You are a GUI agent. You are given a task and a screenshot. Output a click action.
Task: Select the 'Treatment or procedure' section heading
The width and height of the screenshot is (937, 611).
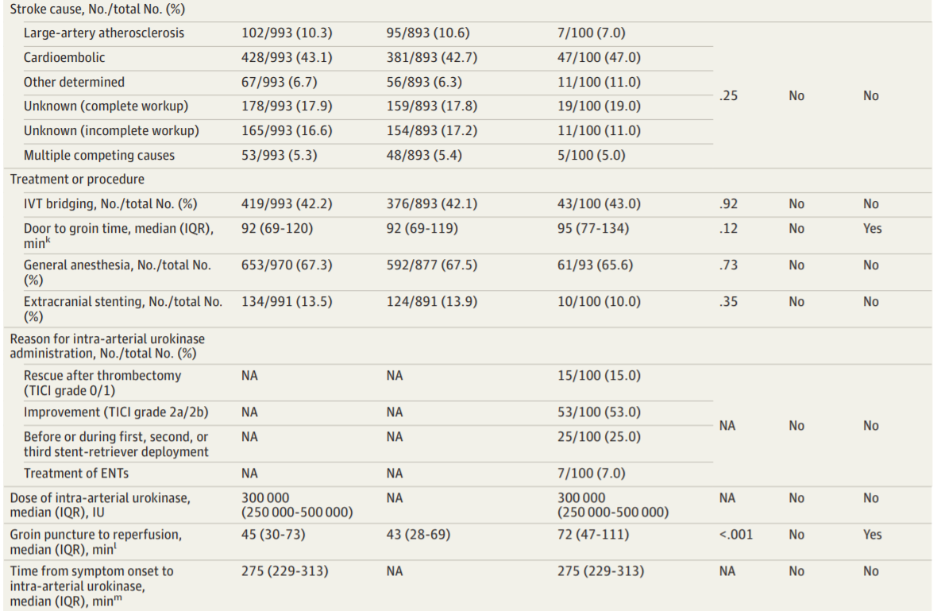(77, 180)
